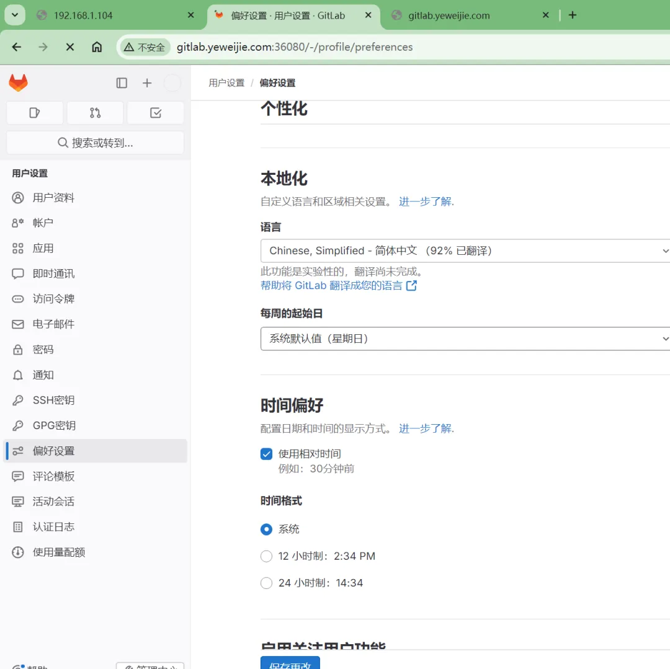Open the issues icon button
The image size is (670, 669).
pos(35,113)
